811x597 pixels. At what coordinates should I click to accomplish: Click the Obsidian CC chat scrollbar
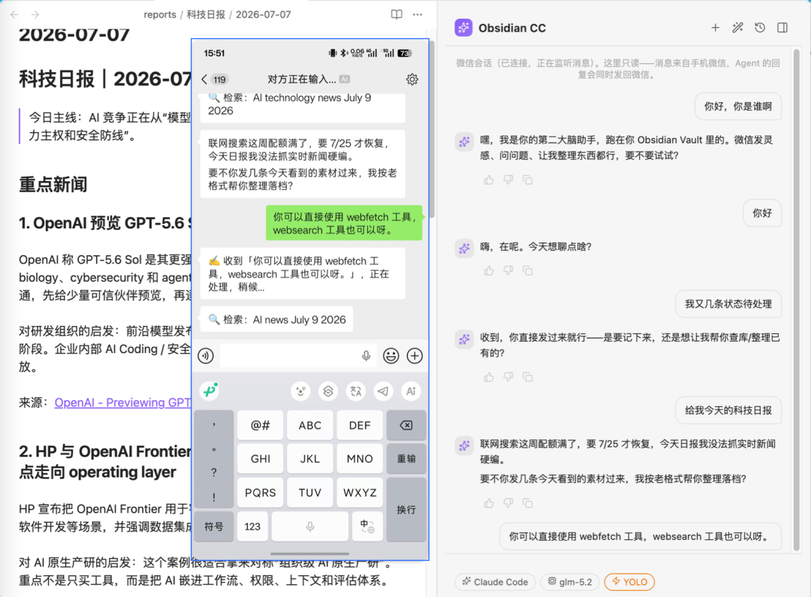pyautogui.click(x=797, y=300)
